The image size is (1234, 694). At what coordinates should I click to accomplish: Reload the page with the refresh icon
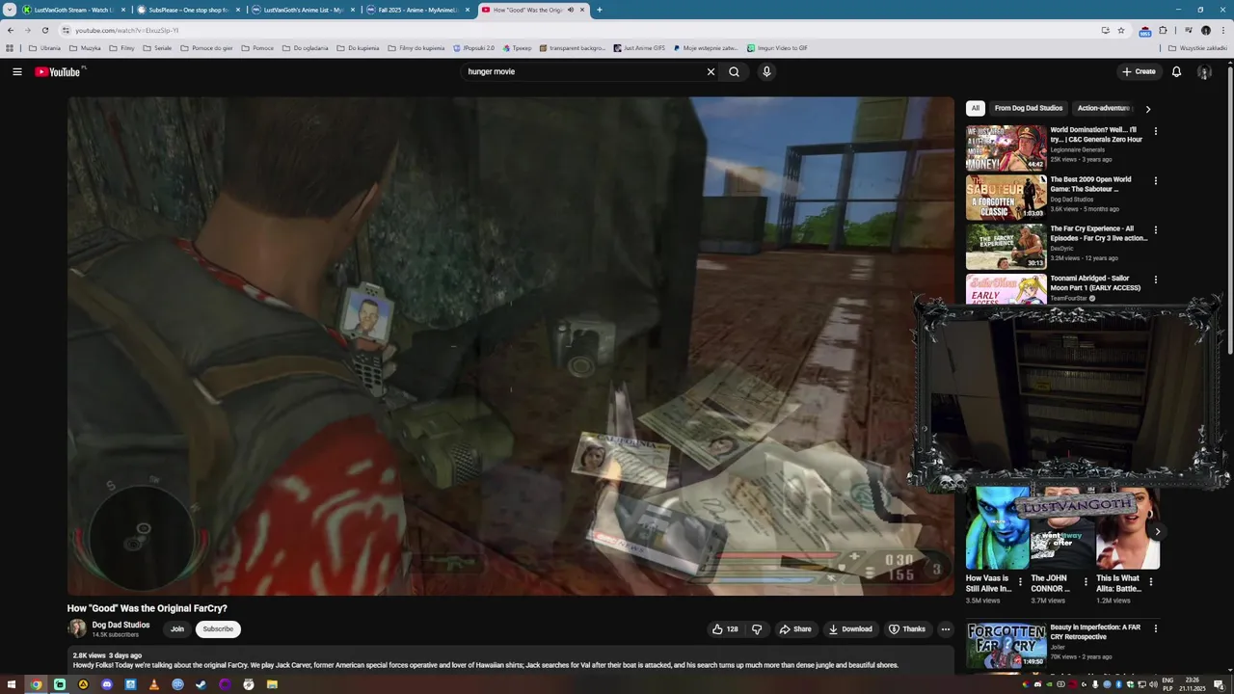coord(44,30)
